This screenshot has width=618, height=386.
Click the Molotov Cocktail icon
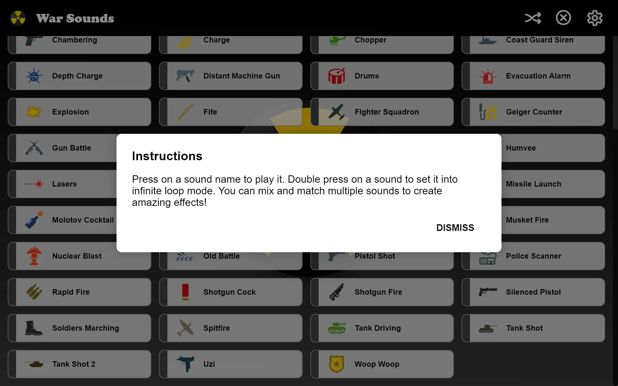click(x=34, y=220)
